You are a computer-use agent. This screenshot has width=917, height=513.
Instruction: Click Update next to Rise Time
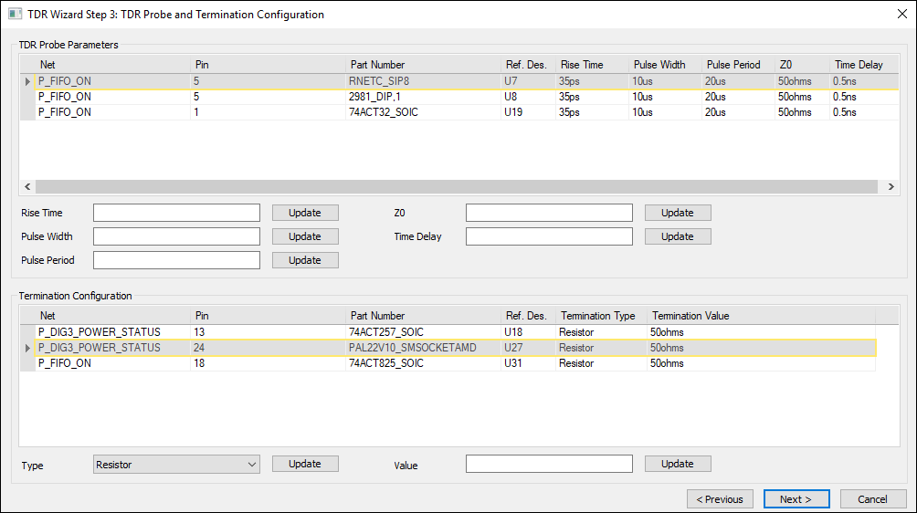tap(305, 213)
